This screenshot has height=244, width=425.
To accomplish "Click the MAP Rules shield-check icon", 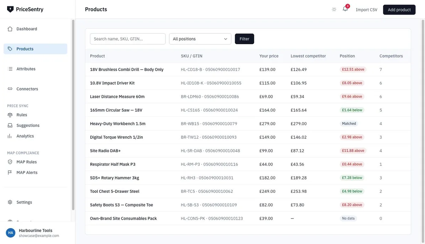I will pos(10,162).
